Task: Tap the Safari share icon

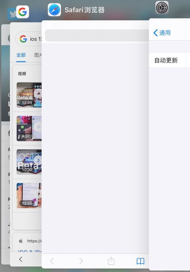Action: pyautogui.click(x=111, y=261)
